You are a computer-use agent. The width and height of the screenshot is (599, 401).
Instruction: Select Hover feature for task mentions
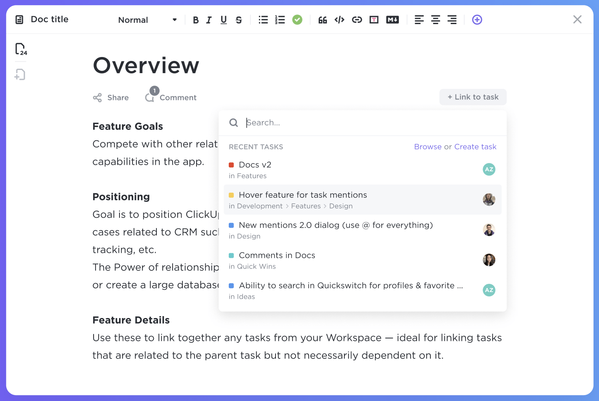coord(303,195)
